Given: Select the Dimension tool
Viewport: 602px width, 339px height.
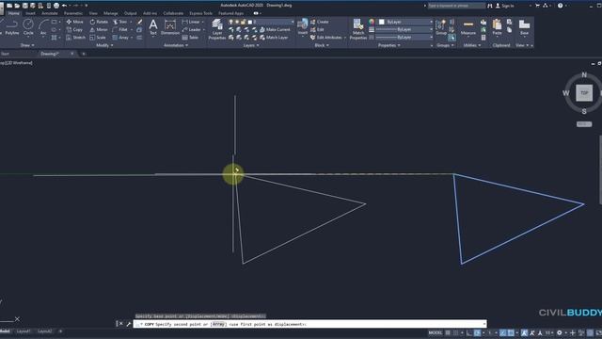Looking at the screenshot, I should pyautogui.click(x=170, y=27).
